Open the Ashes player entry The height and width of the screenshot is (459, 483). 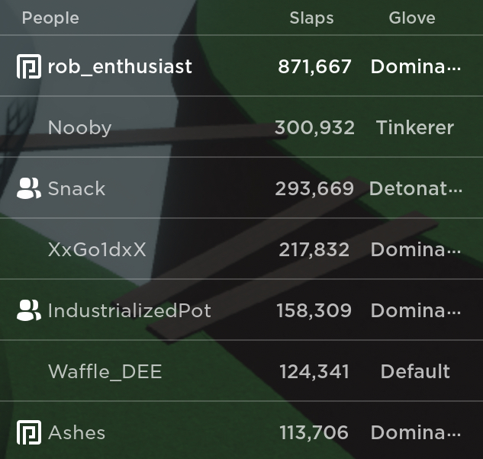click(76, 432)
